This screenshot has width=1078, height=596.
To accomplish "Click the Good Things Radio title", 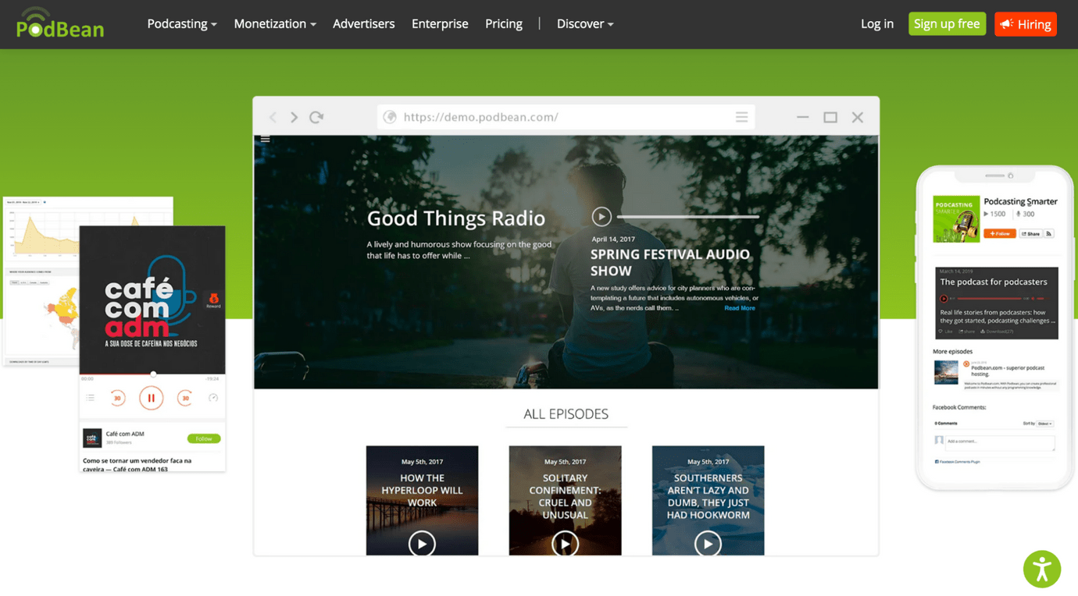I will pyautogui.click(x=456, y=218).
